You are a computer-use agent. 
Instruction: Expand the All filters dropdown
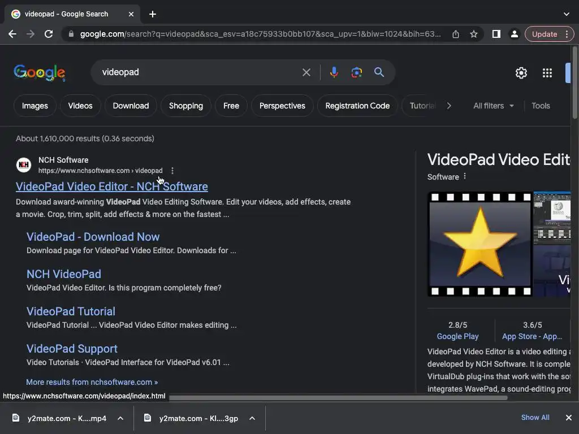pos(493,106)
